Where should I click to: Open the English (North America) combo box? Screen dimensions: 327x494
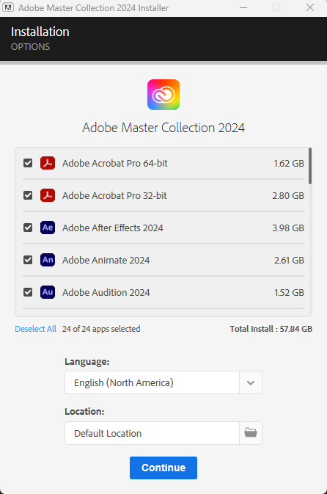tap(163, 382)
